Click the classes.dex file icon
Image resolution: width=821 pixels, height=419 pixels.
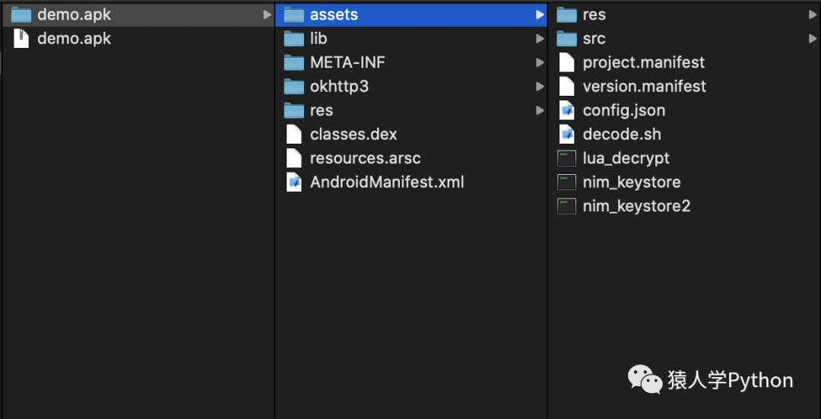[294, 134]
